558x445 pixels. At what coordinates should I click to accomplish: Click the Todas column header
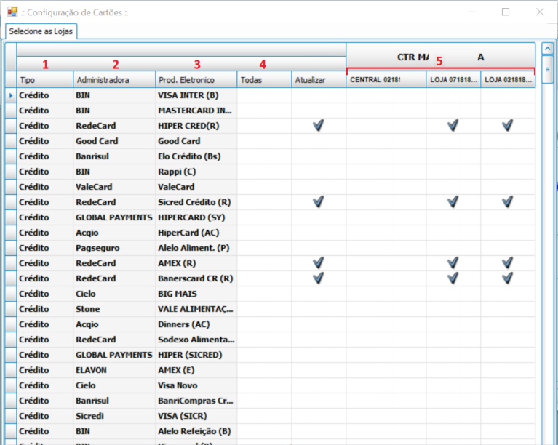click(x=264, y=80)
